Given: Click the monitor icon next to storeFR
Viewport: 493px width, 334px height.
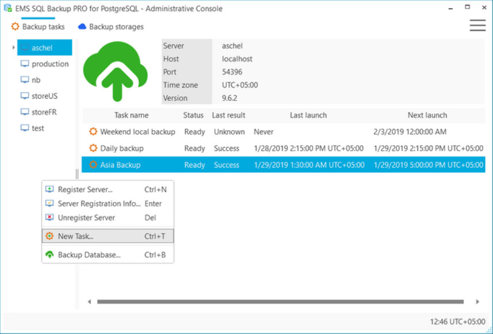Looking at the screenshot, I should tap(25, 112).
